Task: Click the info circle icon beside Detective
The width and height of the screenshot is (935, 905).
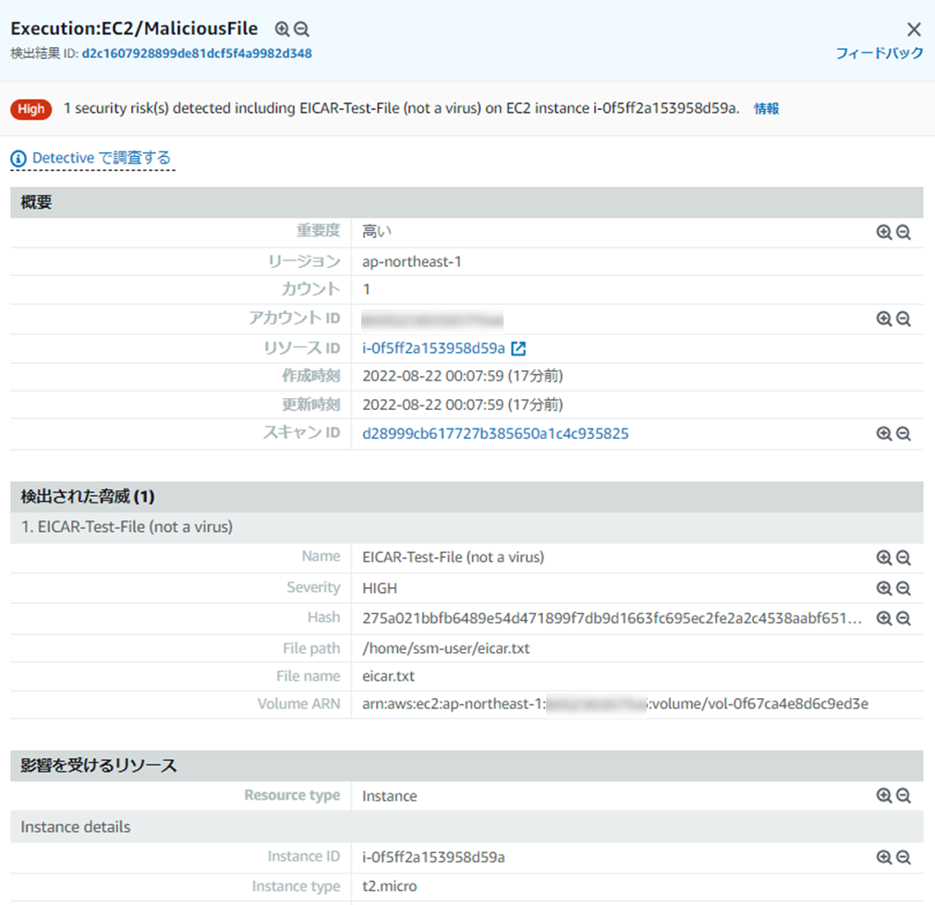Action: [18, 159]
